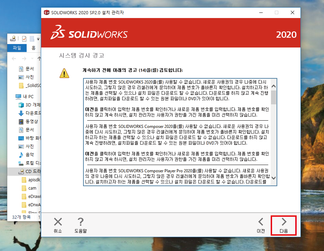Open the 파일 tab in File Explorer

point(17,48)
